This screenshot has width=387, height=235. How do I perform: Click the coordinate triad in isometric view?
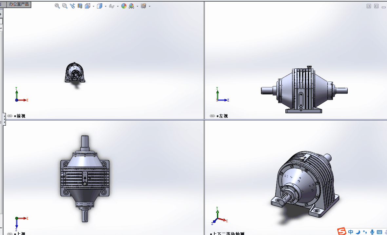coord(220,216)
